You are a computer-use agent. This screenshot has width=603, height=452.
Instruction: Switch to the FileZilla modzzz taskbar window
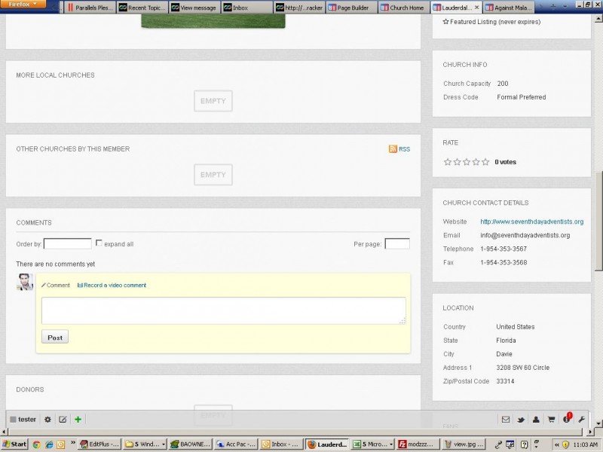[418, 444]
